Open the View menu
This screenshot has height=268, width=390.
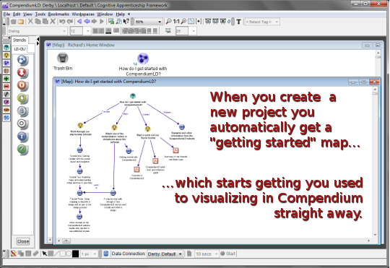click(27, 14)
